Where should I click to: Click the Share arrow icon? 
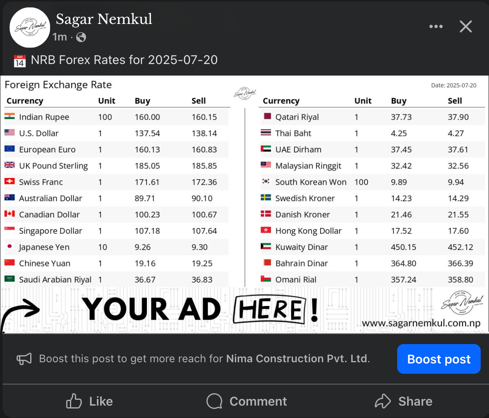click(383, 401)
